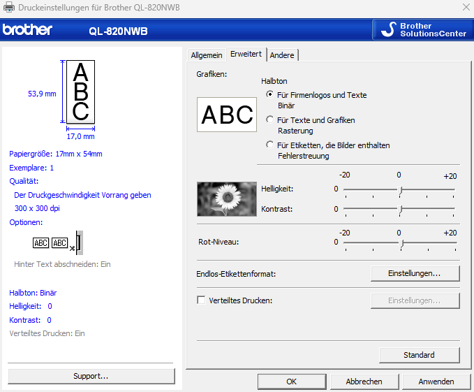Click the Kontrast slider handle
This screenshot has width=474, height=392.
pos(400,209)
